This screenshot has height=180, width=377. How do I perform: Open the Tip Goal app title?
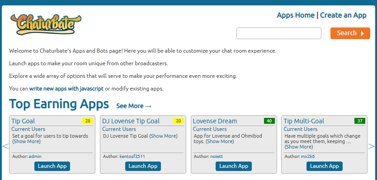(23, 121)
